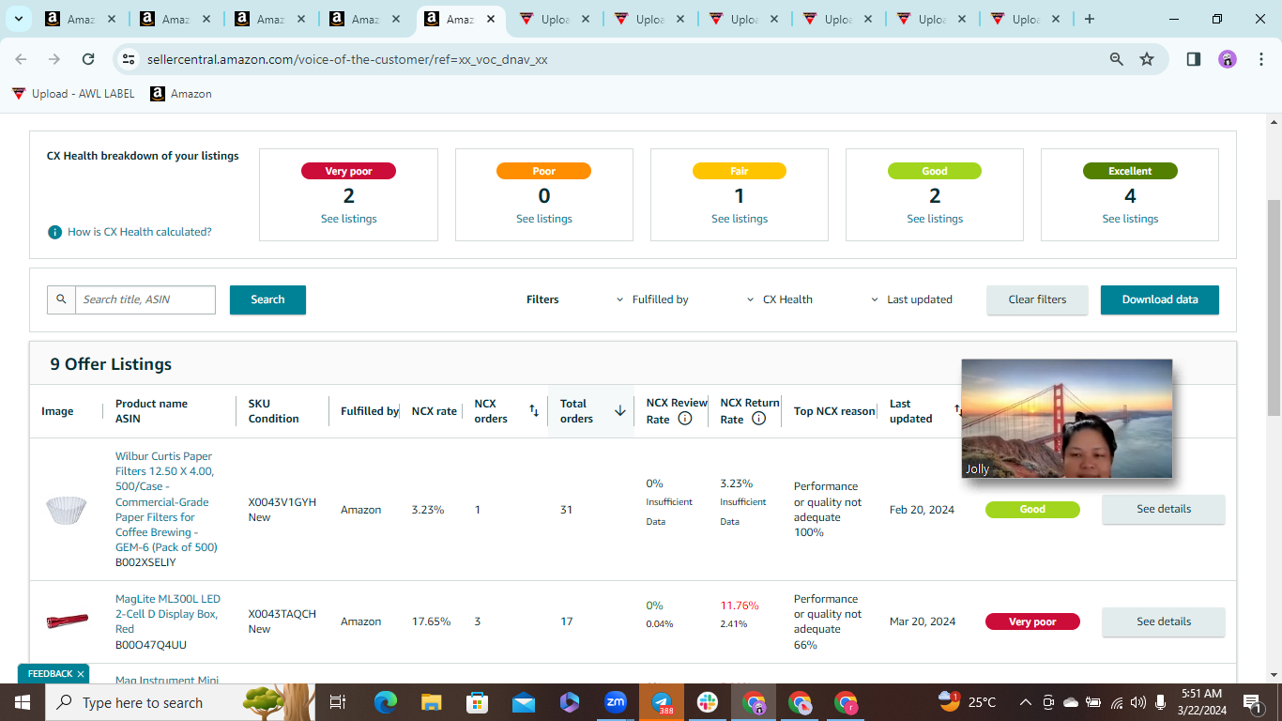
Task: Click ASIN text B002XSELIY
Action: [x=145, y=562]
